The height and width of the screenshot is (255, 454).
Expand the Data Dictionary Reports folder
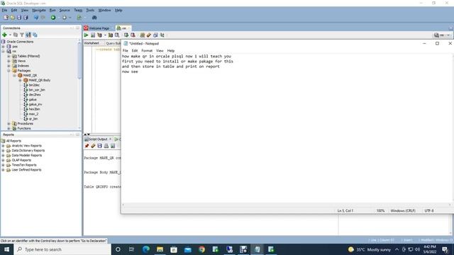(3, 151)
